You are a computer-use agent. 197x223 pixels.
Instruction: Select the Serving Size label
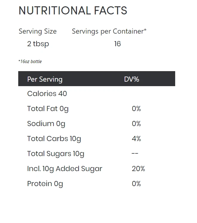pos(38,31)
